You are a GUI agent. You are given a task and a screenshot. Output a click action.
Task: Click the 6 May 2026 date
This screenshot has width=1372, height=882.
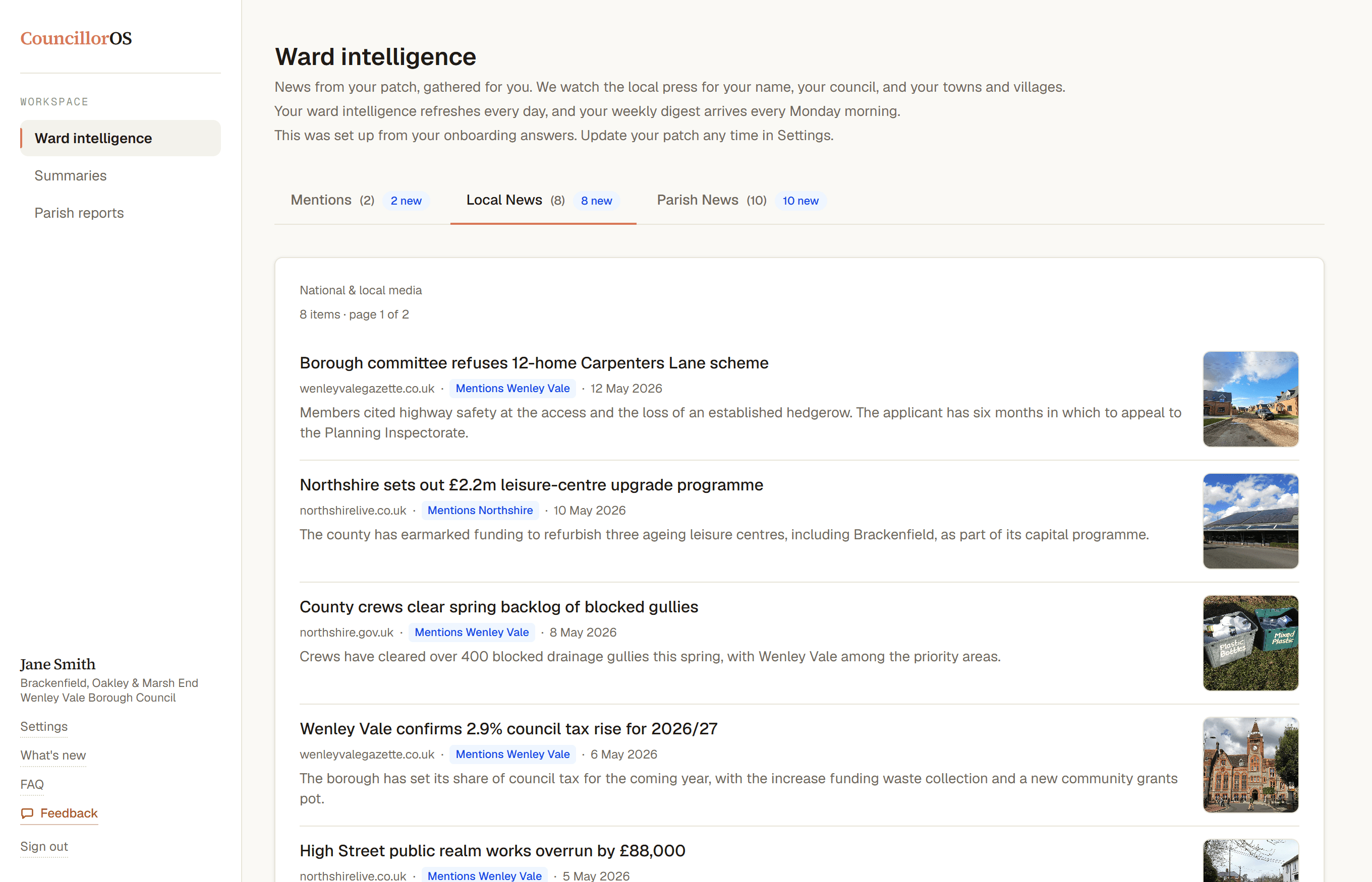623,754
